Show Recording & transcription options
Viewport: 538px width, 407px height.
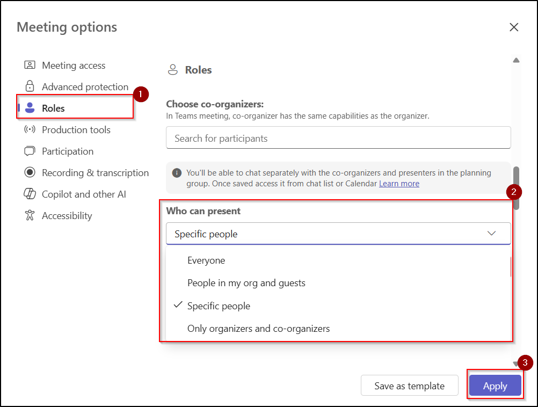(96, 173)
